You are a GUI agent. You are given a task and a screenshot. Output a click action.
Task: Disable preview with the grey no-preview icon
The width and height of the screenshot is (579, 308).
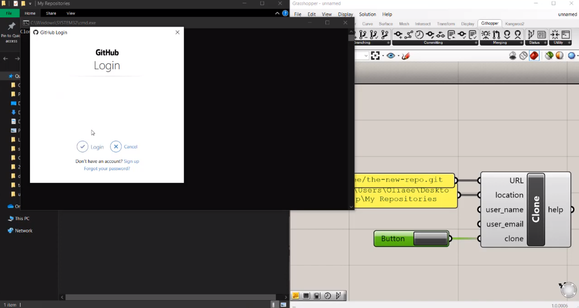tap(513, 56)
